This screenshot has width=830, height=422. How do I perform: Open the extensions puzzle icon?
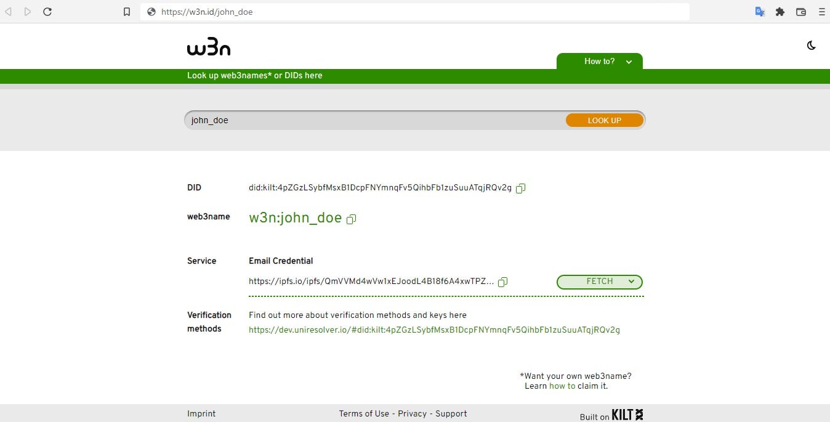click(x=780, y=12)
